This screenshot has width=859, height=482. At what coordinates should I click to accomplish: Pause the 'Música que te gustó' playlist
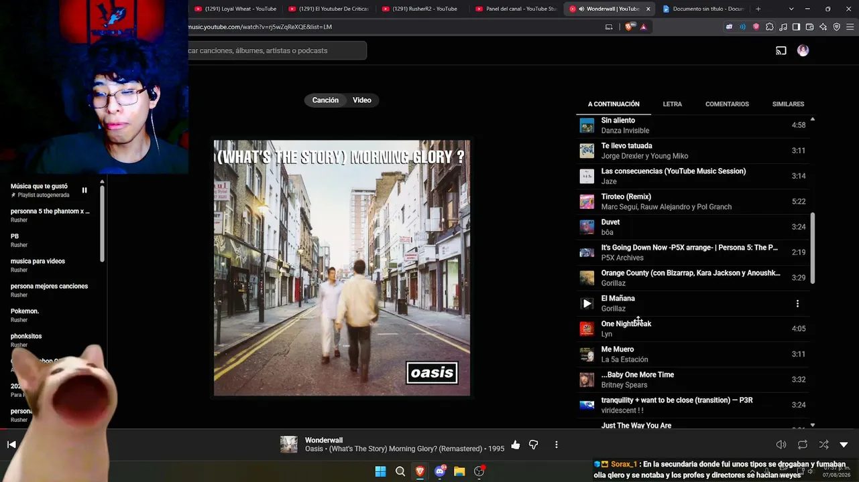[84, 190]
